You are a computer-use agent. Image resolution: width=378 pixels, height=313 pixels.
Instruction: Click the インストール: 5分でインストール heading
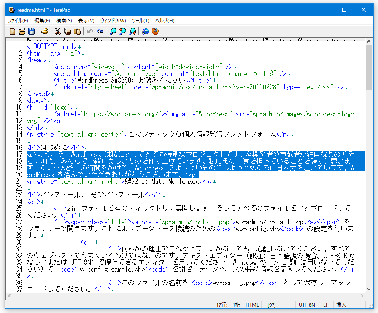pos(92,195)
